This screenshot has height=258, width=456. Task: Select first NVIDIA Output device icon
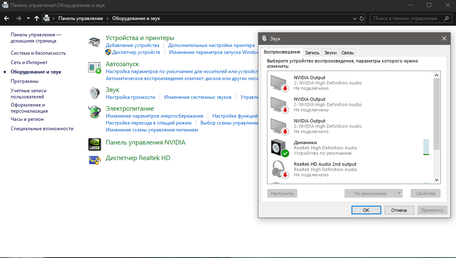(280, 83)
